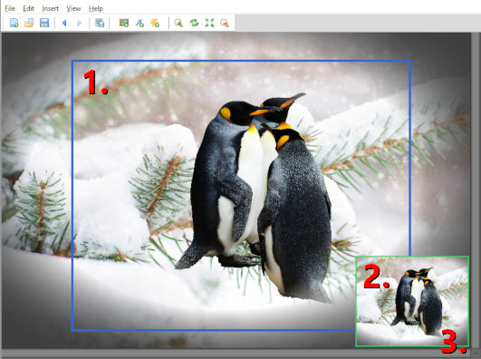
Task: Open a file with the folder icon
Action: [x=29, y=23]
